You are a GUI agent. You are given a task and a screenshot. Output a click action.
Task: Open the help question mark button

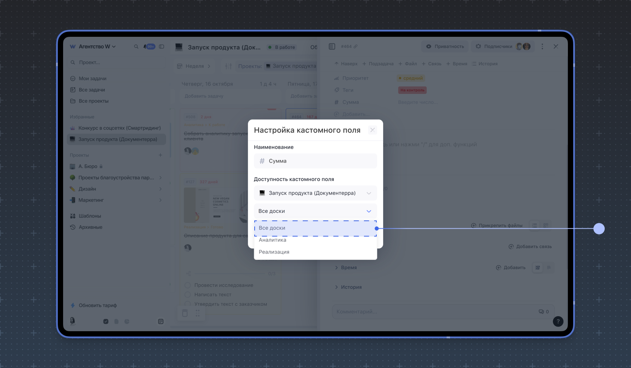click(558, 321)
